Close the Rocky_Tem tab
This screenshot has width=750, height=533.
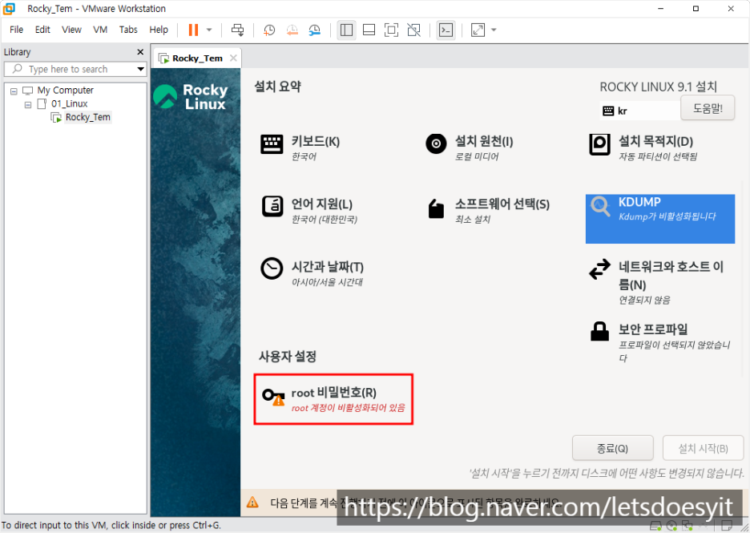[233, 58]
